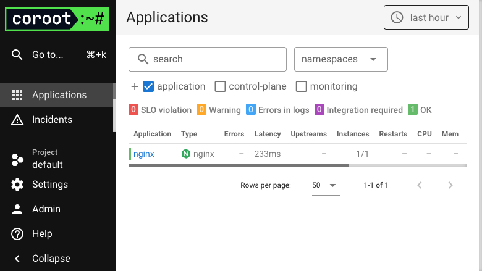Image resolution: width=482 pixels, height=271 pixels.
Task: Select the Incidents warning triangle icon
Action: (17, 120)
